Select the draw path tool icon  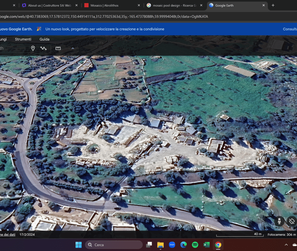coord(43,48)
